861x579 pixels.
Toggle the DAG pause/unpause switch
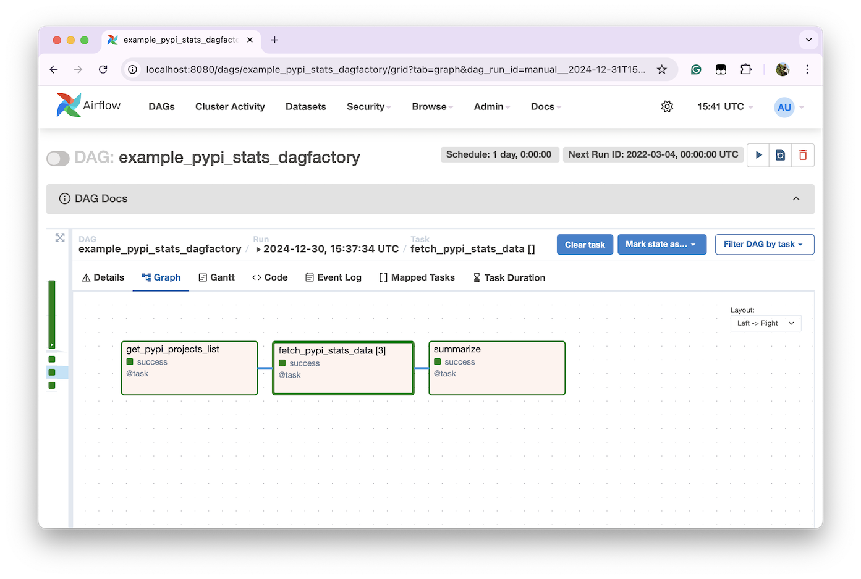point(58,159)
